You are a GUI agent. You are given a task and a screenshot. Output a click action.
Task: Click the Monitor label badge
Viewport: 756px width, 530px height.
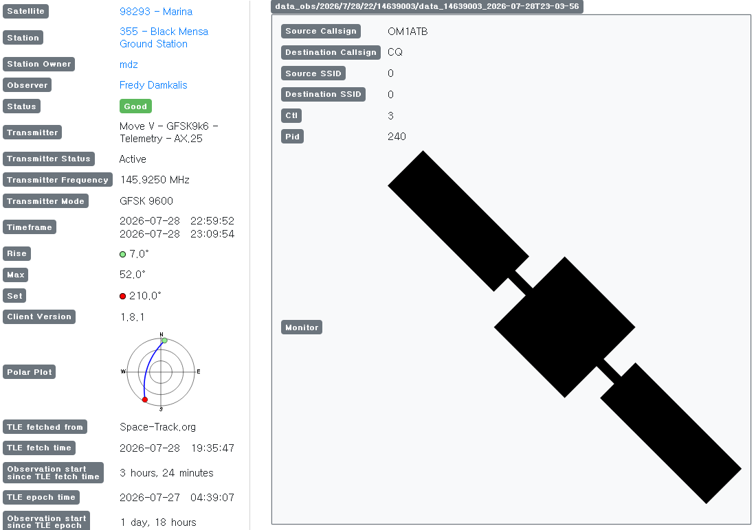coord(302,327)
